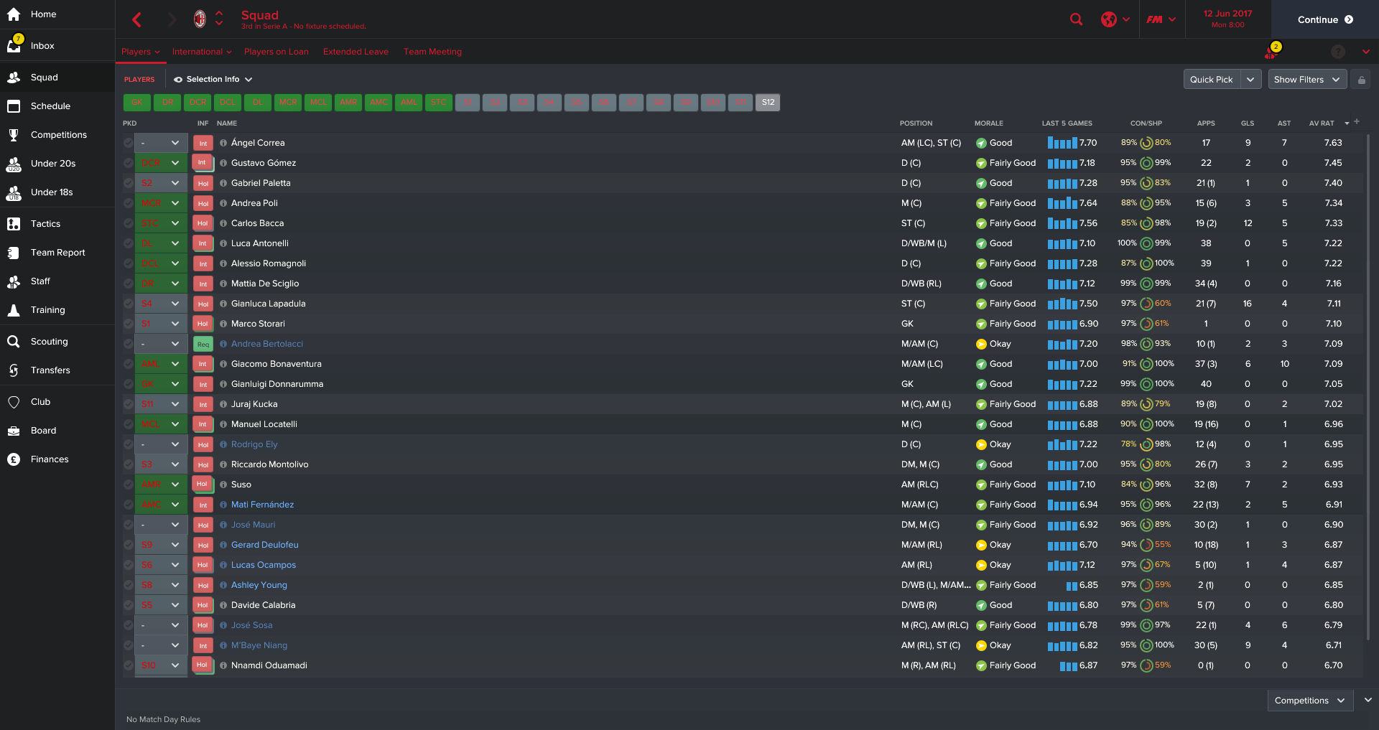
Task: Click the lock icon beside Show Filters
Action: pyautogui.click(x=1361, y=80)
